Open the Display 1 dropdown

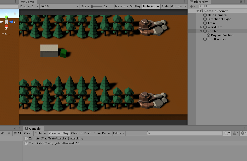[29, 6]
